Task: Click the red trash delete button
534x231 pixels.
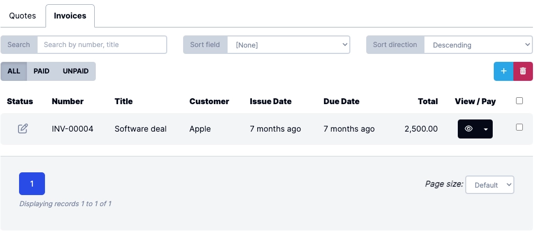Action: click(x=523, y=71)
